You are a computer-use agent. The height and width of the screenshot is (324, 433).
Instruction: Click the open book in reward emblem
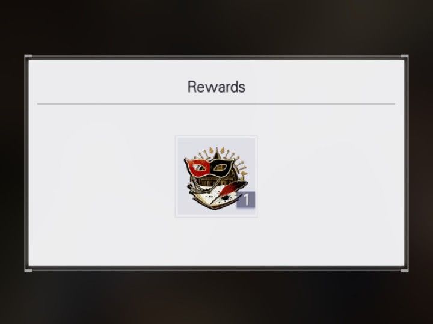click(213, 198)
